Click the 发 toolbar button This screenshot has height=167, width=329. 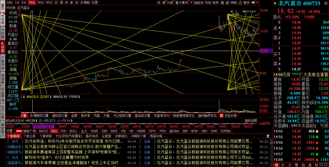tap(159, 3)
